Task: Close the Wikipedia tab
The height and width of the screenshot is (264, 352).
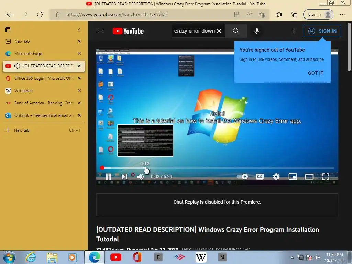Action: click(x=79, y=91)
